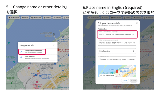The image size is (166, 93).
Task: Focus the Address required field
Action: [x=117, y=59]
